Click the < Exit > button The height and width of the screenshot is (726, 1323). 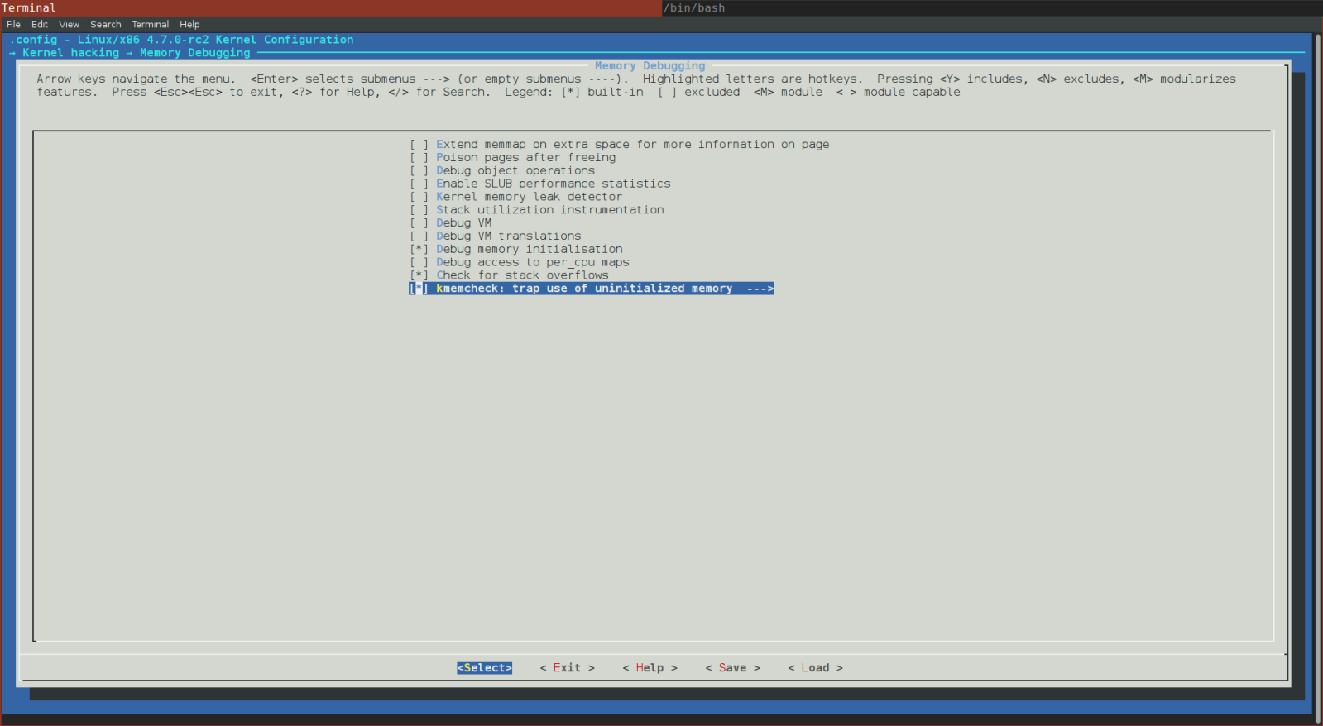coord(567,668)
